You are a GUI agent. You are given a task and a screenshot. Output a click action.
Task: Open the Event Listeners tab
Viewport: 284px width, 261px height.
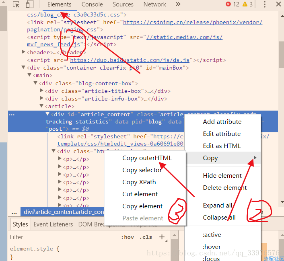click(53, 224)
